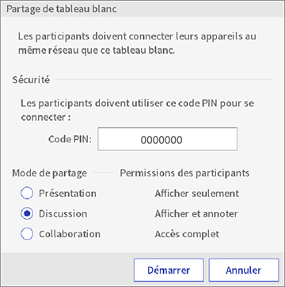The image size is (285, 287).
Task: Click the Discussion mode label text
Action: pyautogui.click(x=63, y=213)
